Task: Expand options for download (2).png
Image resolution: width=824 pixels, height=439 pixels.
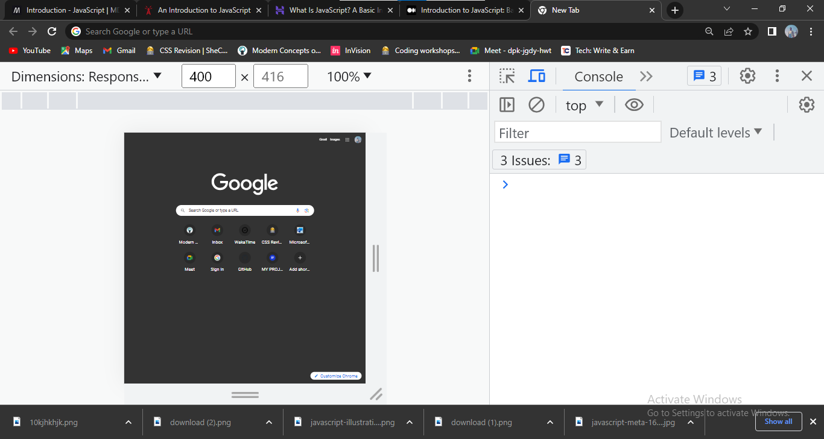Action: coord(269,422)
